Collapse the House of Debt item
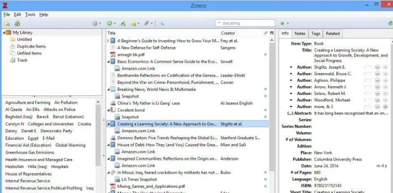 point(108,145)
